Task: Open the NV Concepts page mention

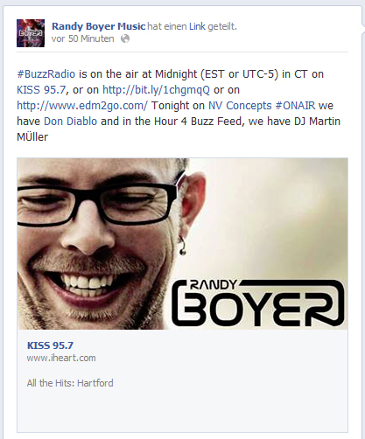Action: (240, 106)
